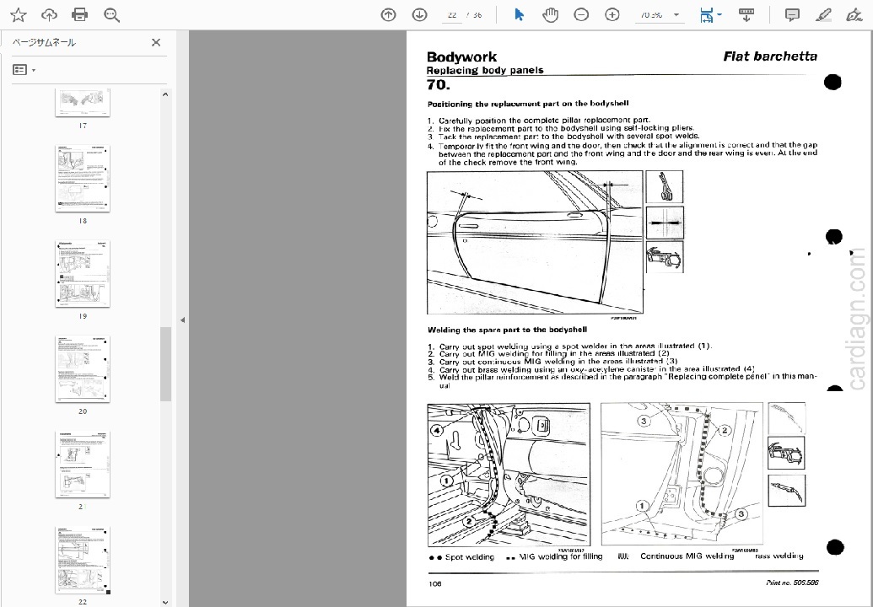Select page 20 thumbnail
The image size is (873, 607).
pos(83,369)
